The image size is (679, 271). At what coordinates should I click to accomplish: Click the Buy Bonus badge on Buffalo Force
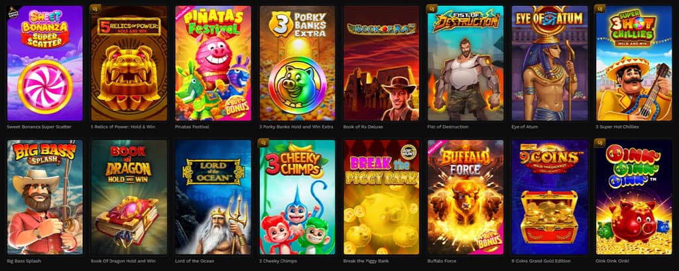(489, 241)
